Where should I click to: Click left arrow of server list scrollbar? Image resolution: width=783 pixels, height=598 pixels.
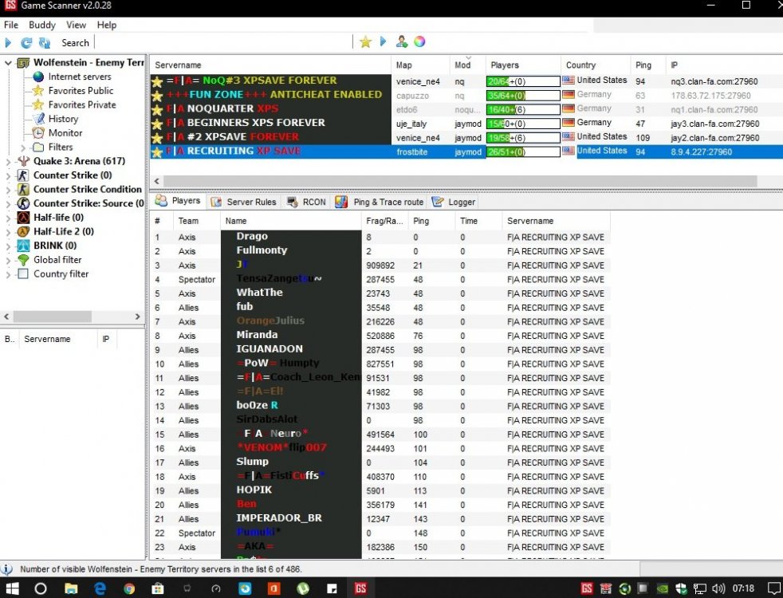(157, 181)
